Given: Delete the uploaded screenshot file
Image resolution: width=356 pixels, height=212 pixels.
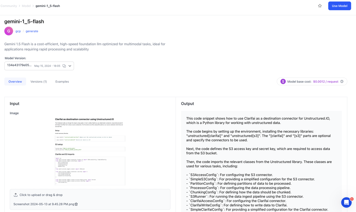Looking at the screenshot, I should (x=76, y=204).
